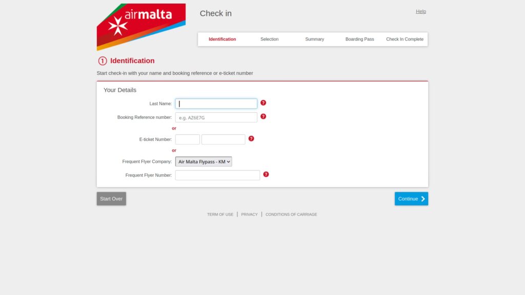Switch to the Selection step tab

point(269,39)
